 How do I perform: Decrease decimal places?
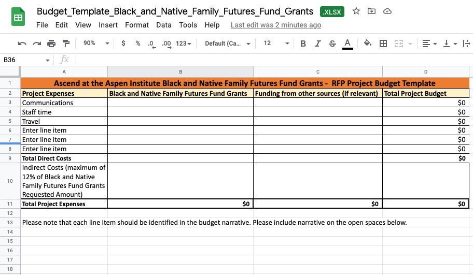pos(152,44)
